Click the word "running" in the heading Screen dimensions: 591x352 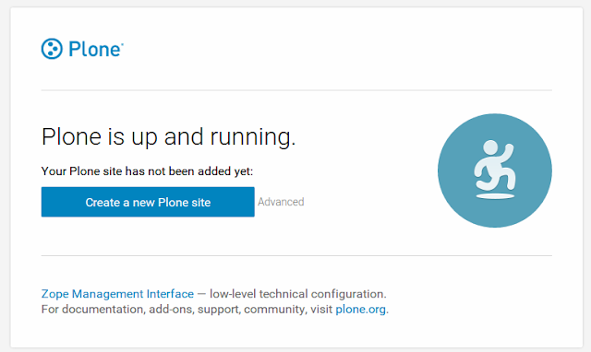pyautogui.click(x=252, y=137)
